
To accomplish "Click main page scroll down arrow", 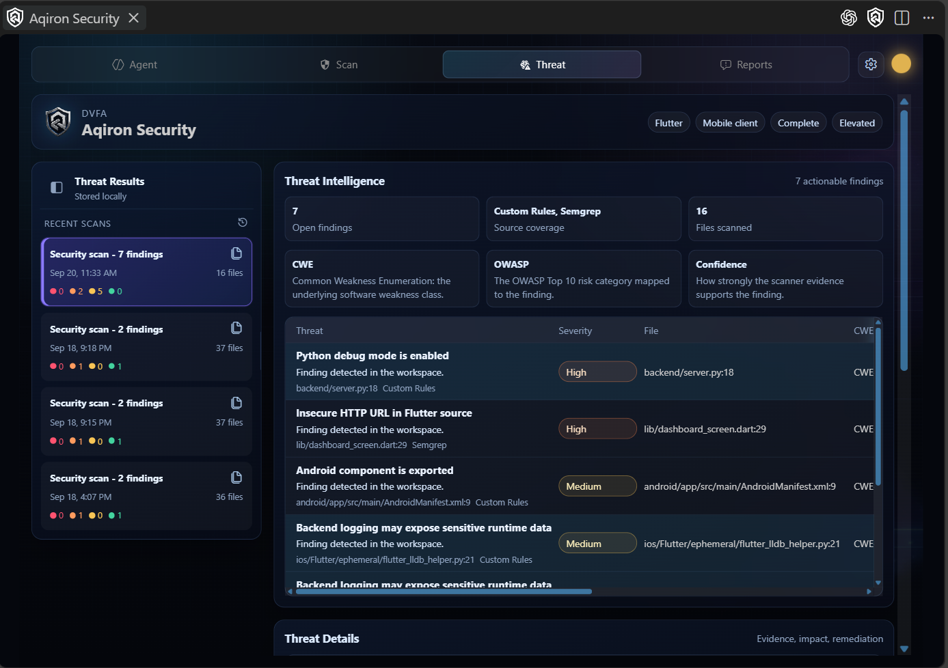I will [x=904, y=649].
